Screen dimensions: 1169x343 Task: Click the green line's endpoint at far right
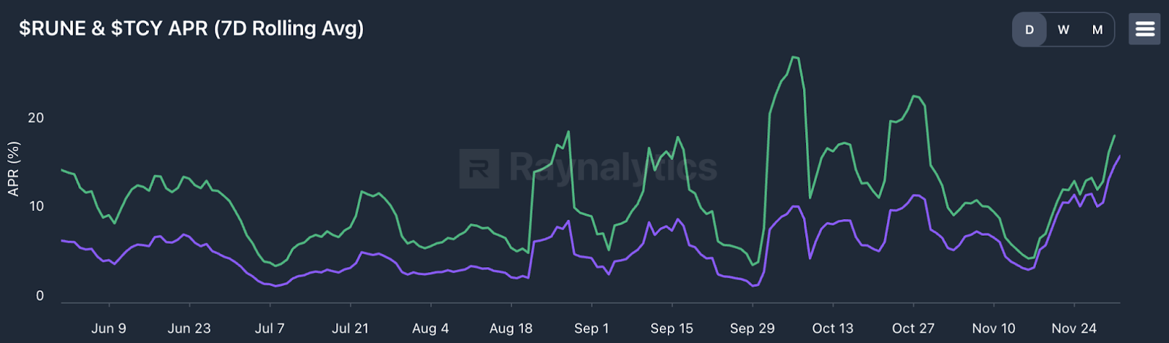[x=1114, y=136]
